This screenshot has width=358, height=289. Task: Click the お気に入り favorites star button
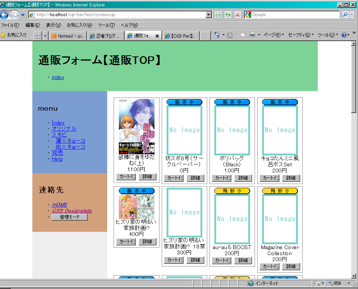[14, 35]
